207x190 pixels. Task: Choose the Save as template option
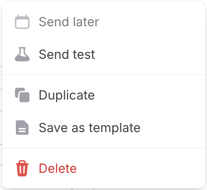click(104, 128)
